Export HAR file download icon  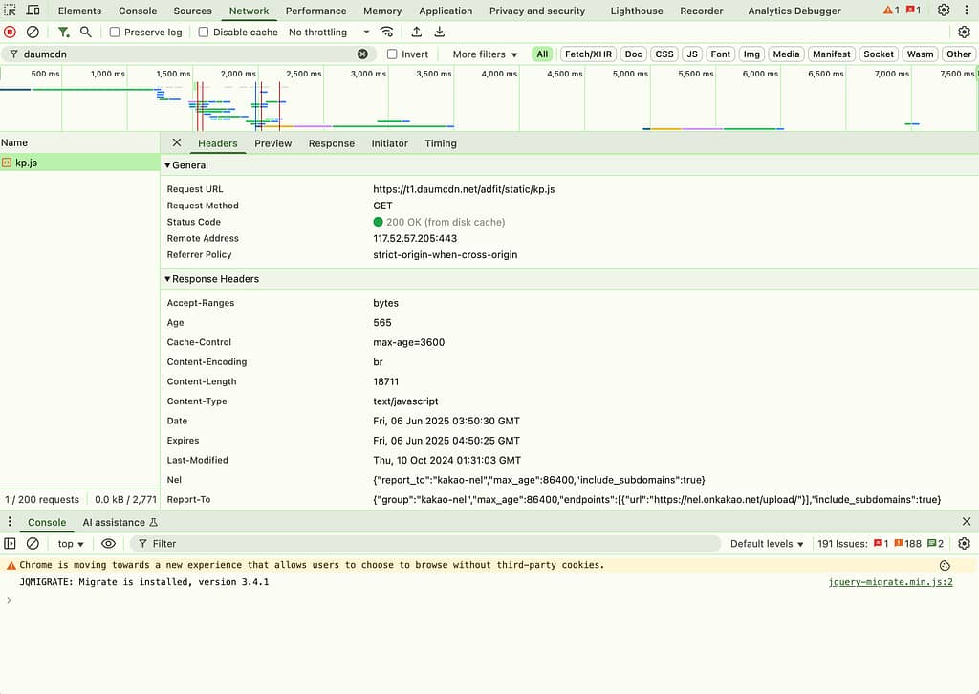440,32
